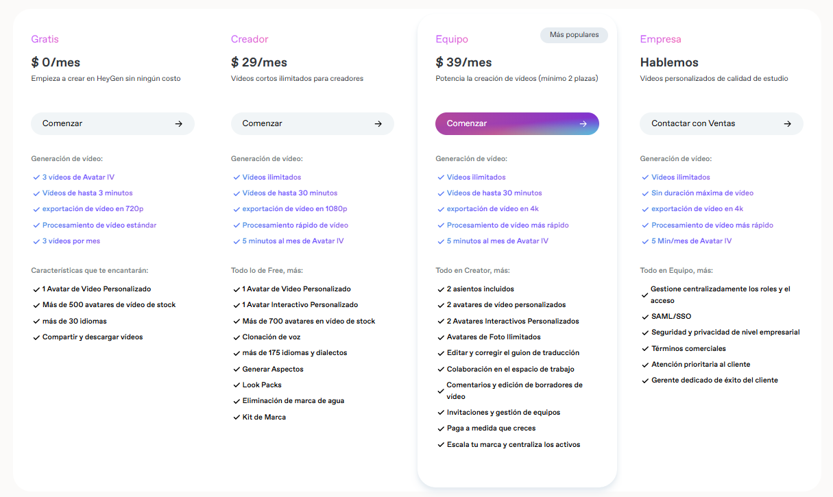Screen dimensions: 833x497
Task: Click the checkmark next to 'Clonación de voz'
Action: pos(237,337)
